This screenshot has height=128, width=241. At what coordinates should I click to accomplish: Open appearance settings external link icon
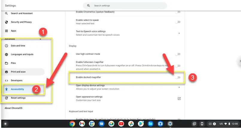(x=179, y=98)
